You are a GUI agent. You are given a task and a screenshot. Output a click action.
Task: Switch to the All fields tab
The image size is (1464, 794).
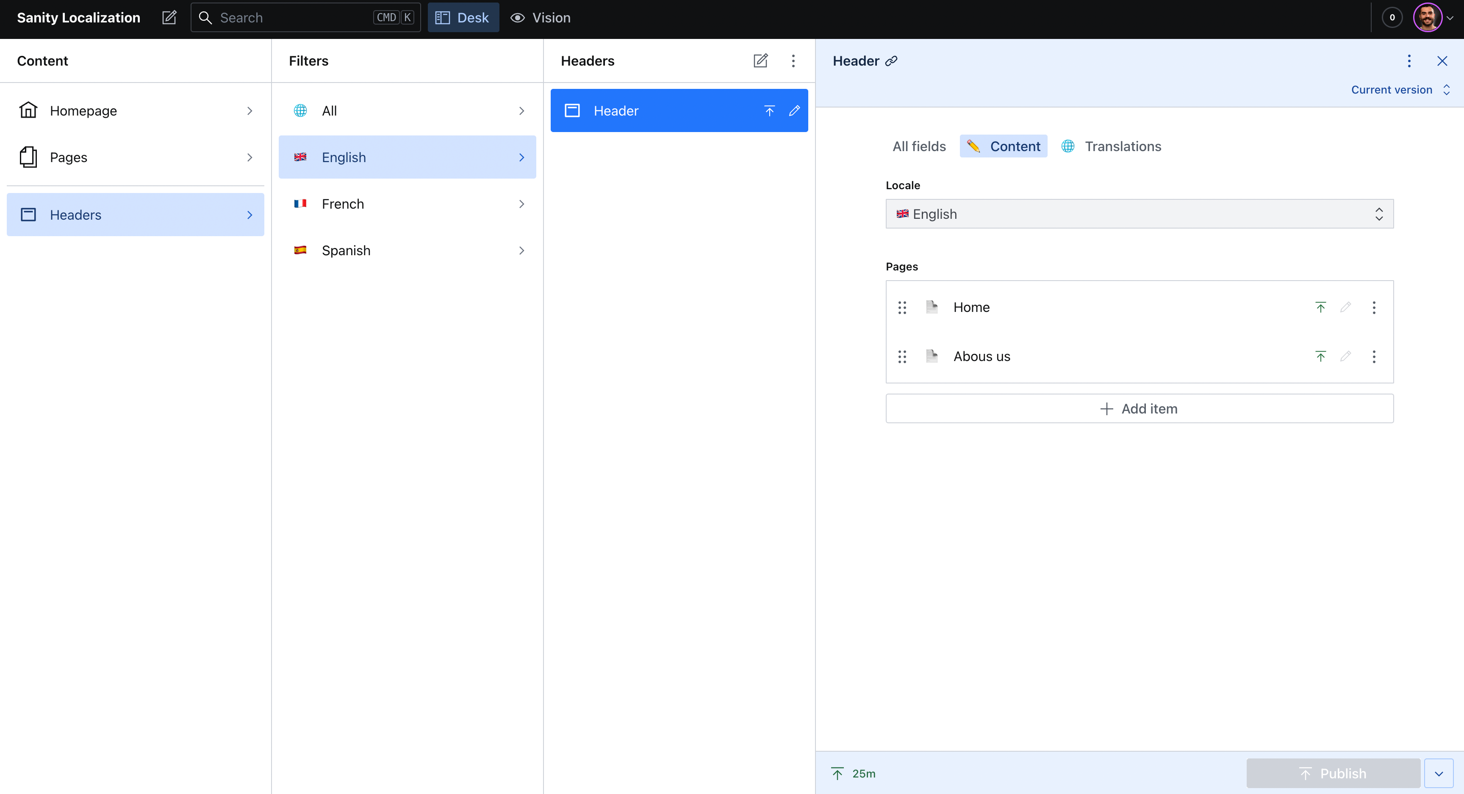click(x=919, y=146)
